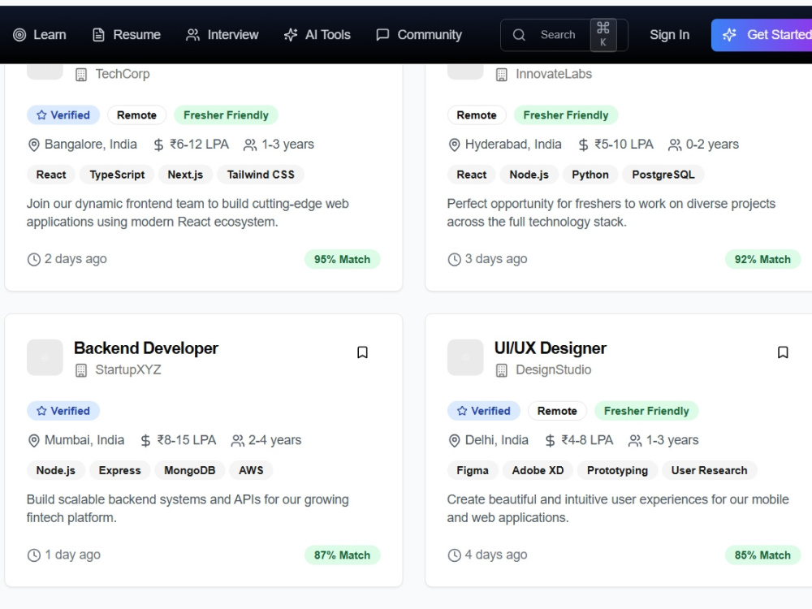Click the DesignStudio company name
The image size is (812, 609).
pos(554,369)
